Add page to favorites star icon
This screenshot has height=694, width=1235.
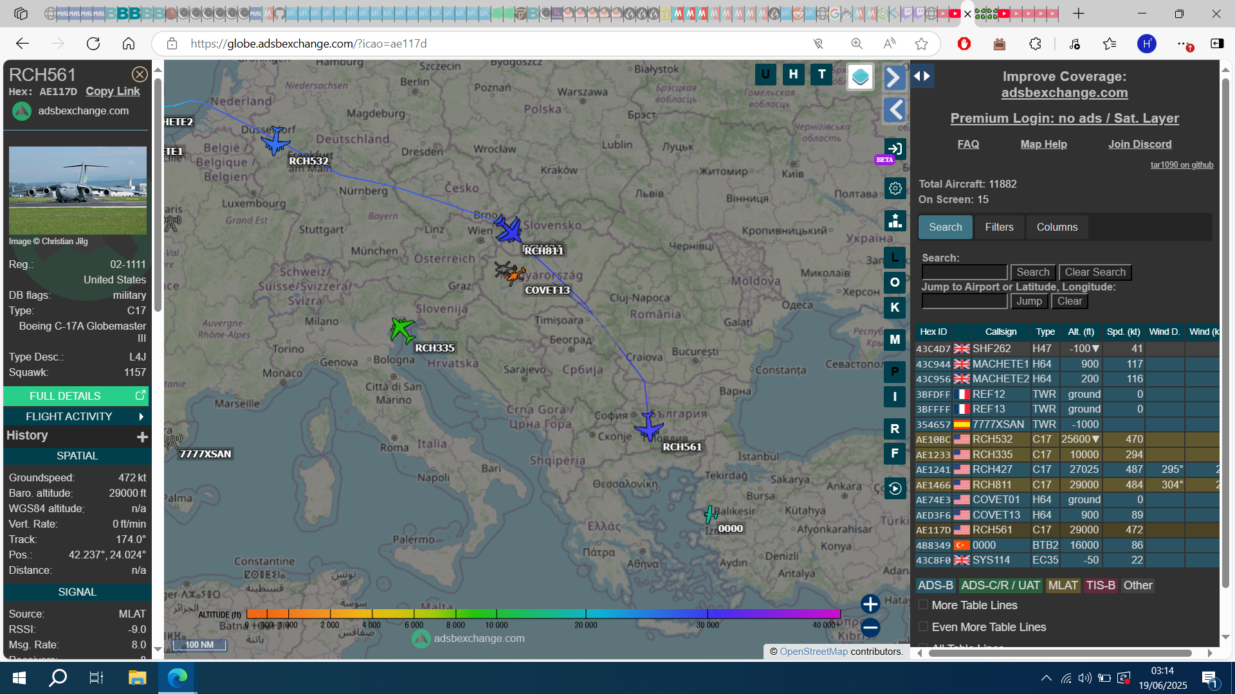[x=921, y=44]
